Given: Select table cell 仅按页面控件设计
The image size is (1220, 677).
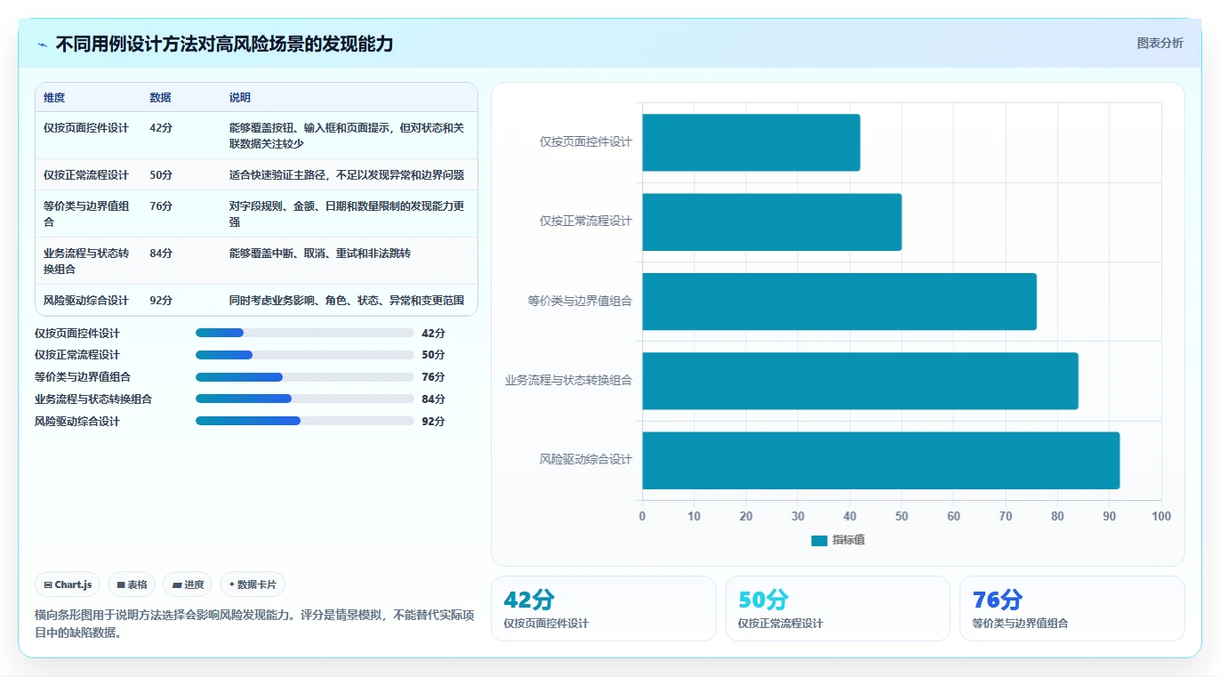Looking at the screenshot, I should (x=86, y=127).
